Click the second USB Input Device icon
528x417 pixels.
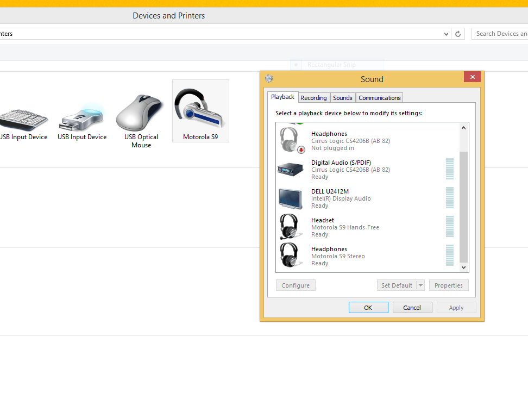coord(81,116)
